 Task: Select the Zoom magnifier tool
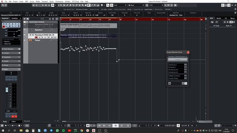click(83, 5)
